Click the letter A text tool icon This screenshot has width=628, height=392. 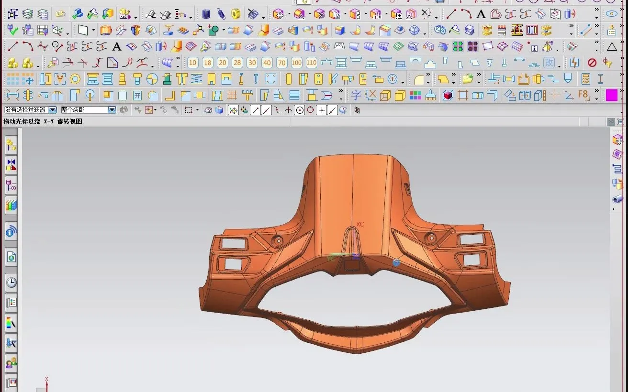(481, 14)
